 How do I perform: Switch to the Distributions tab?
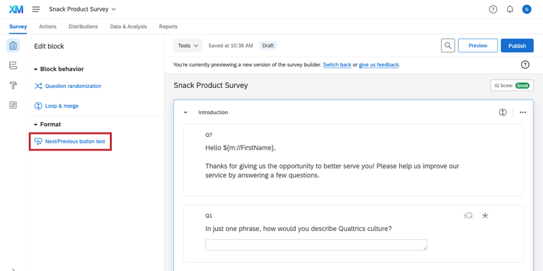(x=83, y=27)
